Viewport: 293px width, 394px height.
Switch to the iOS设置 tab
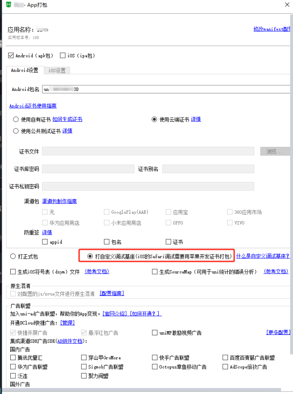[x=57, y=71]
